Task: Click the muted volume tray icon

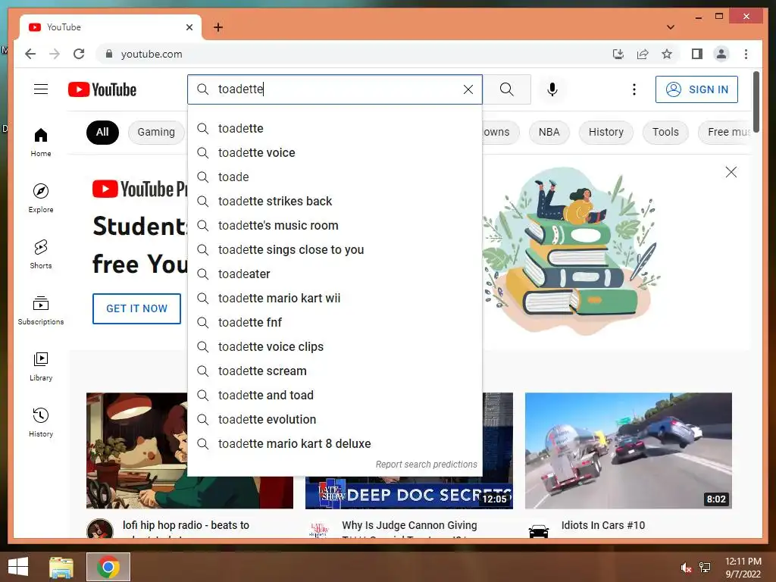Action: (686, 568)
